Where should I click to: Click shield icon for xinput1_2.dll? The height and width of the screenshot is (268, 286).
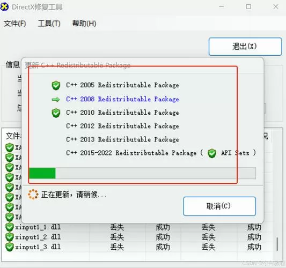click(x=10, y=237)
